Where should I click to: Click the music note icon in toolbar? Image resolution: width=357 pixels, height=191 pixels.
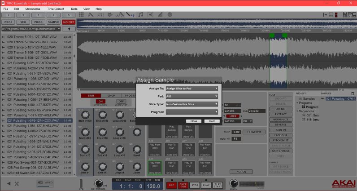141,15
